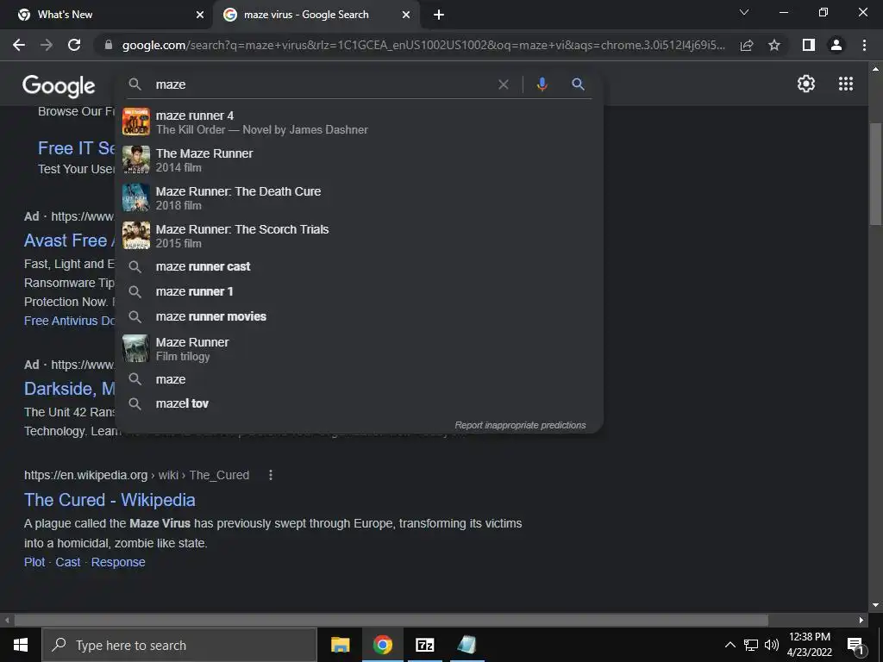Click the horizontal scrollbar thumb
This screenshot has height=662, width=883.
tap(391, 620)
